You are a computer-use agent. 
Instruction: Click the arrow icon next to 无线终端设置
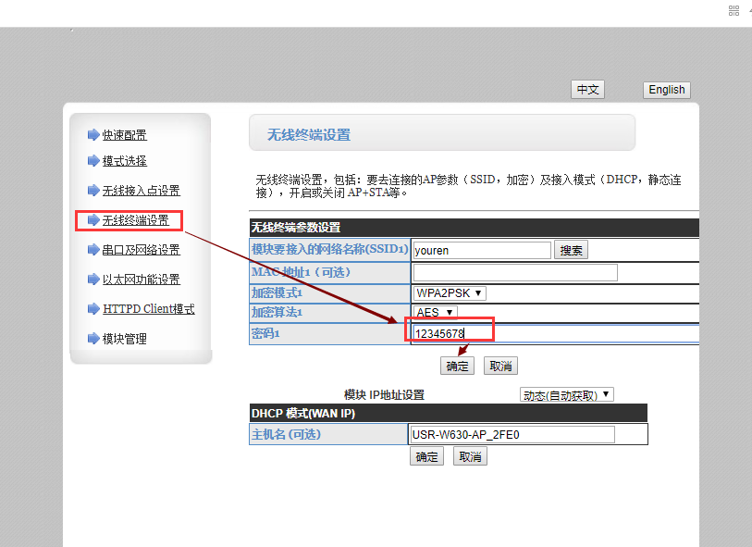[92, 220]
